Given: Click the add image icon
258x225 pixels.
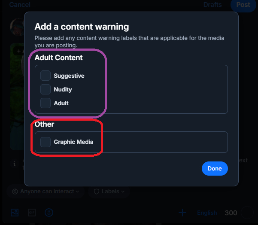Looking at the screenshot, I should pos(15,213).
